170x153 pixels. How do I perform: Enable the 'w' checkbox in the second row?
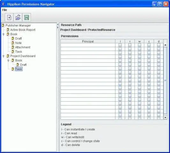point(139,49)
